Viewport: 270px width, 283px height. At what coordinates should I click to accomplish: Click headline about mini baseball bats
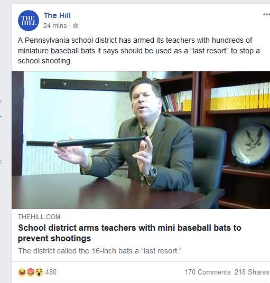click(x=129, y=233)
